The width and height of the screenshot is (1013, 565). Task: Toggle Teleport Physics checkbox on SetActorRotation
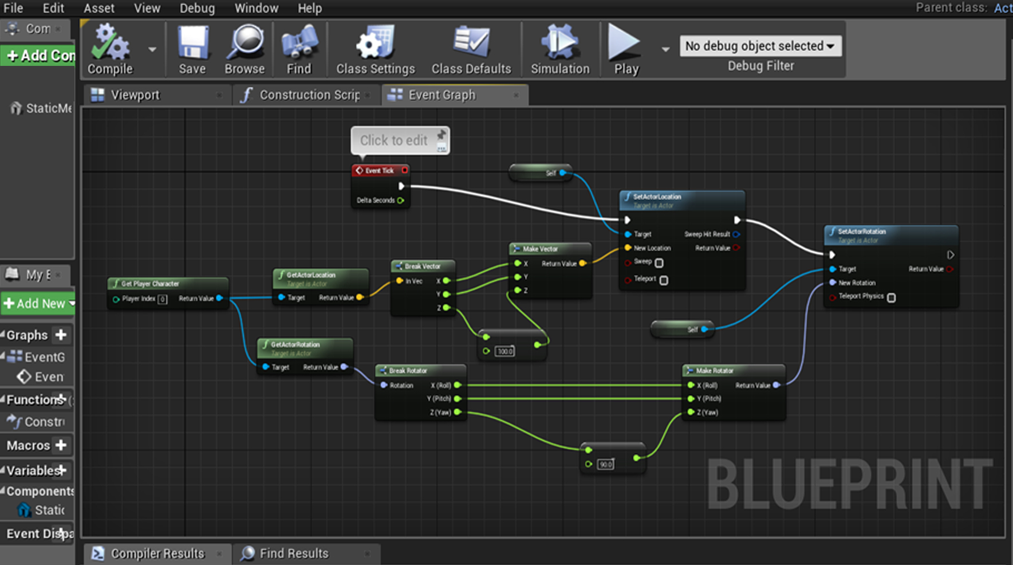tap(892, 297)
